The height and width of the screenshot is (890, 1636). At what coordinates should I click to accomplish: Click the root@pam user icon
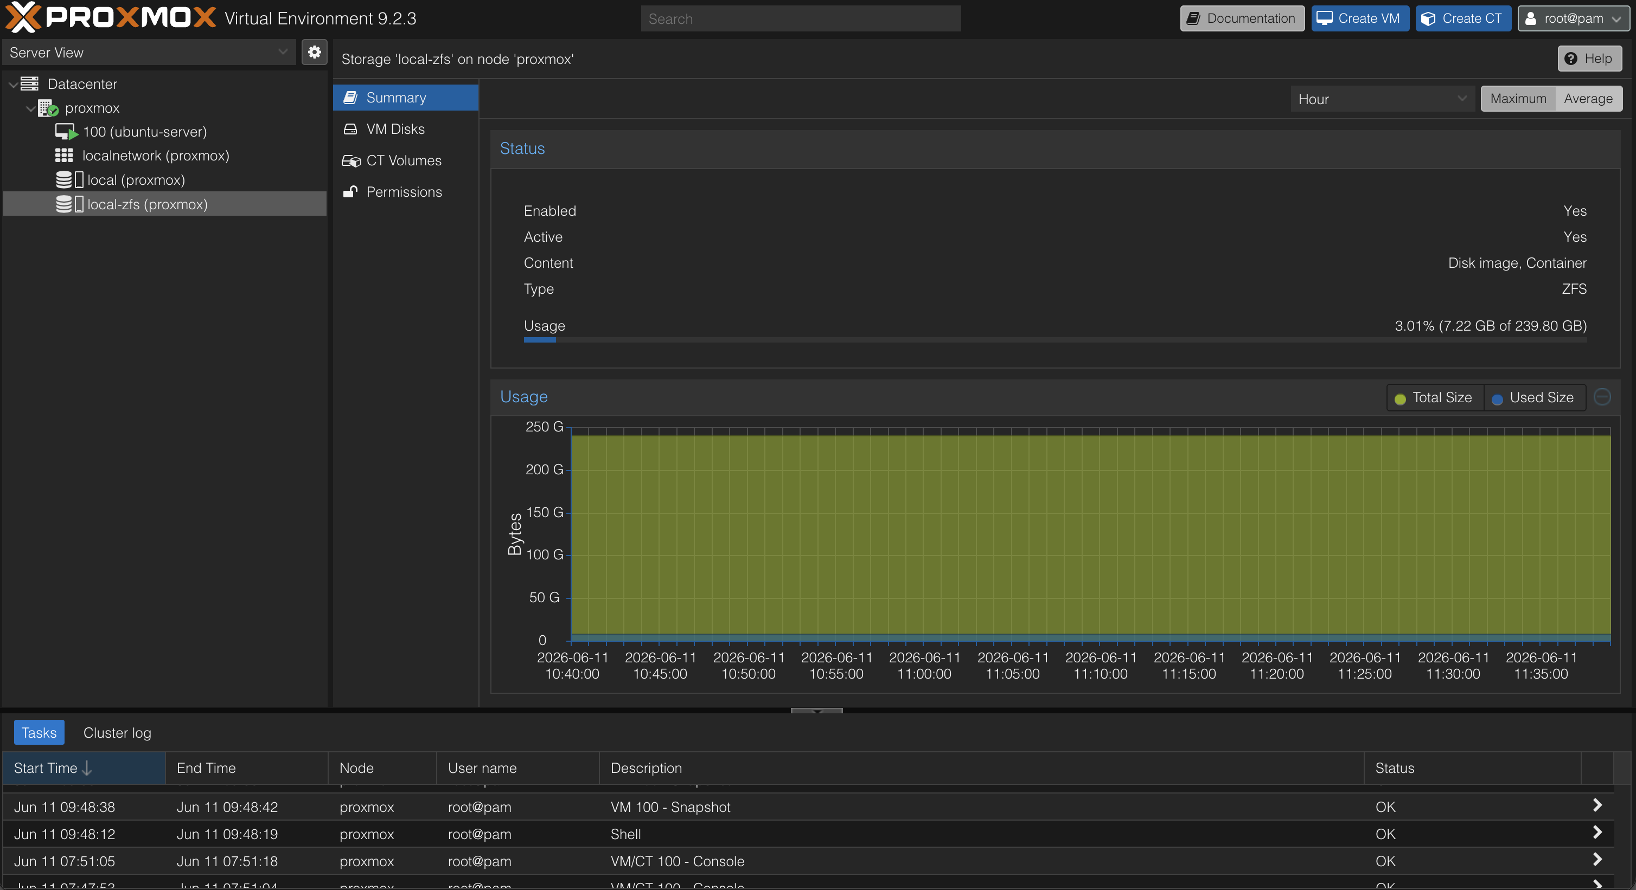click(x=1531, y=18)
